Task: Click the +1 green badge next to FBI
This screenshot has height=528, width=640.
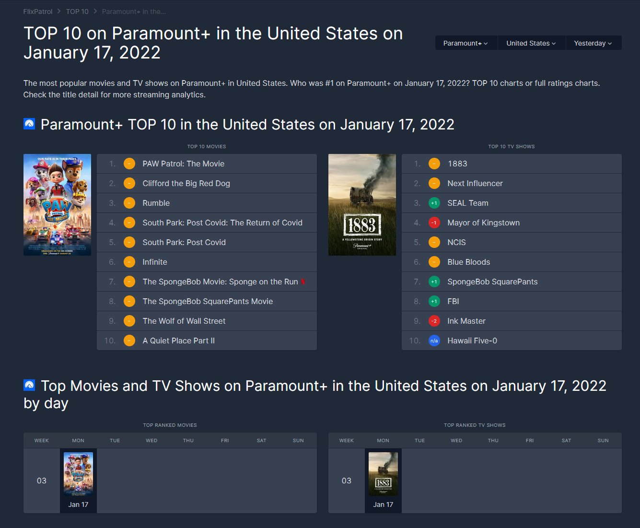Action: click(x=434, y=301)
